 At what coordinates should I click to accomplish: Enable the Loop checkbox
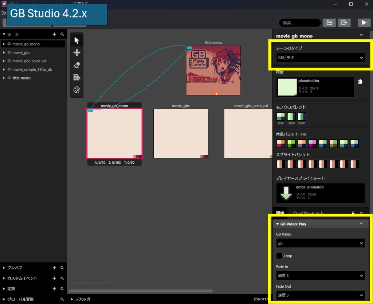[279, 256]
